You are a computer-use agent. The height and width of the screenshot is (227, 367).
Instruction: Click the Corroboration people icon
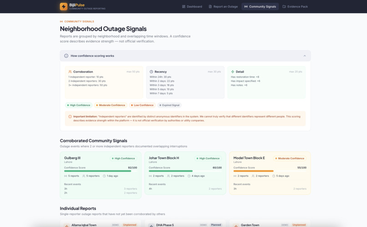(x=70, y=72)
